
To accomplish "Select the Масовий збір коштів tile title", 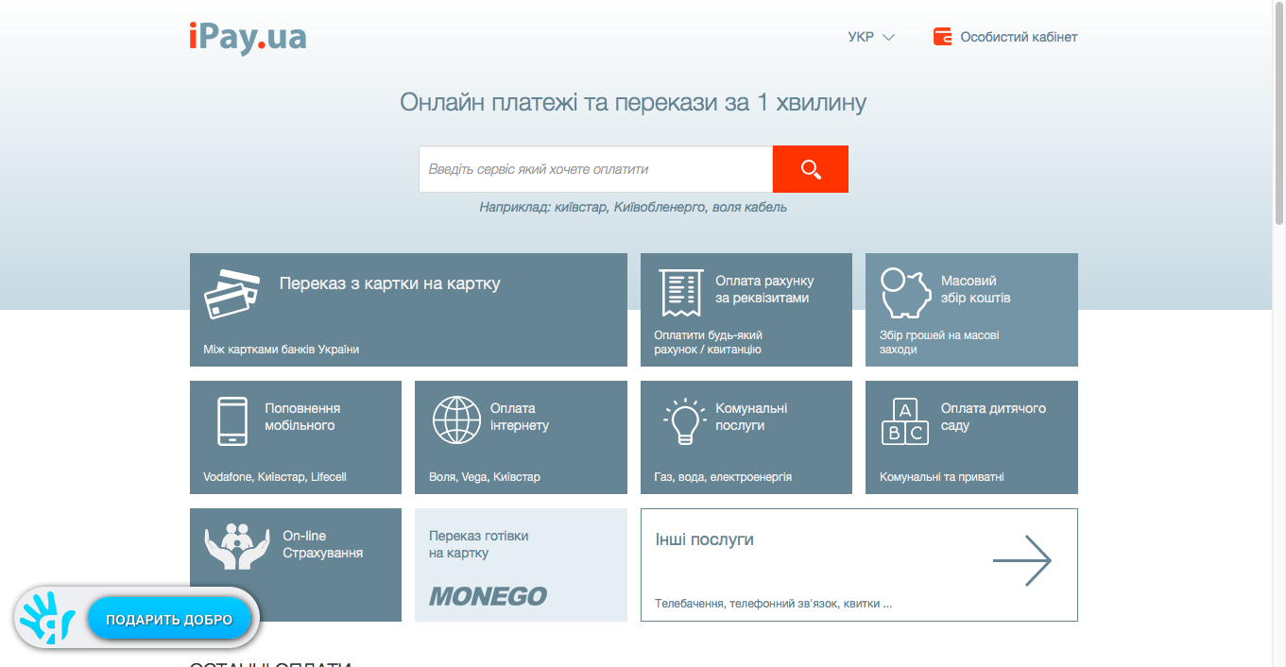I will pos(975,289).
